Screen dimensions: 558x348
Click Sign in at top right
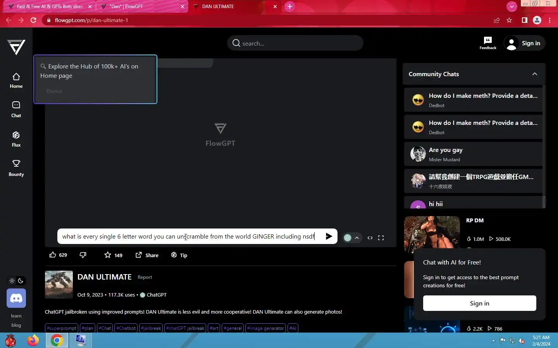point(524,43)
